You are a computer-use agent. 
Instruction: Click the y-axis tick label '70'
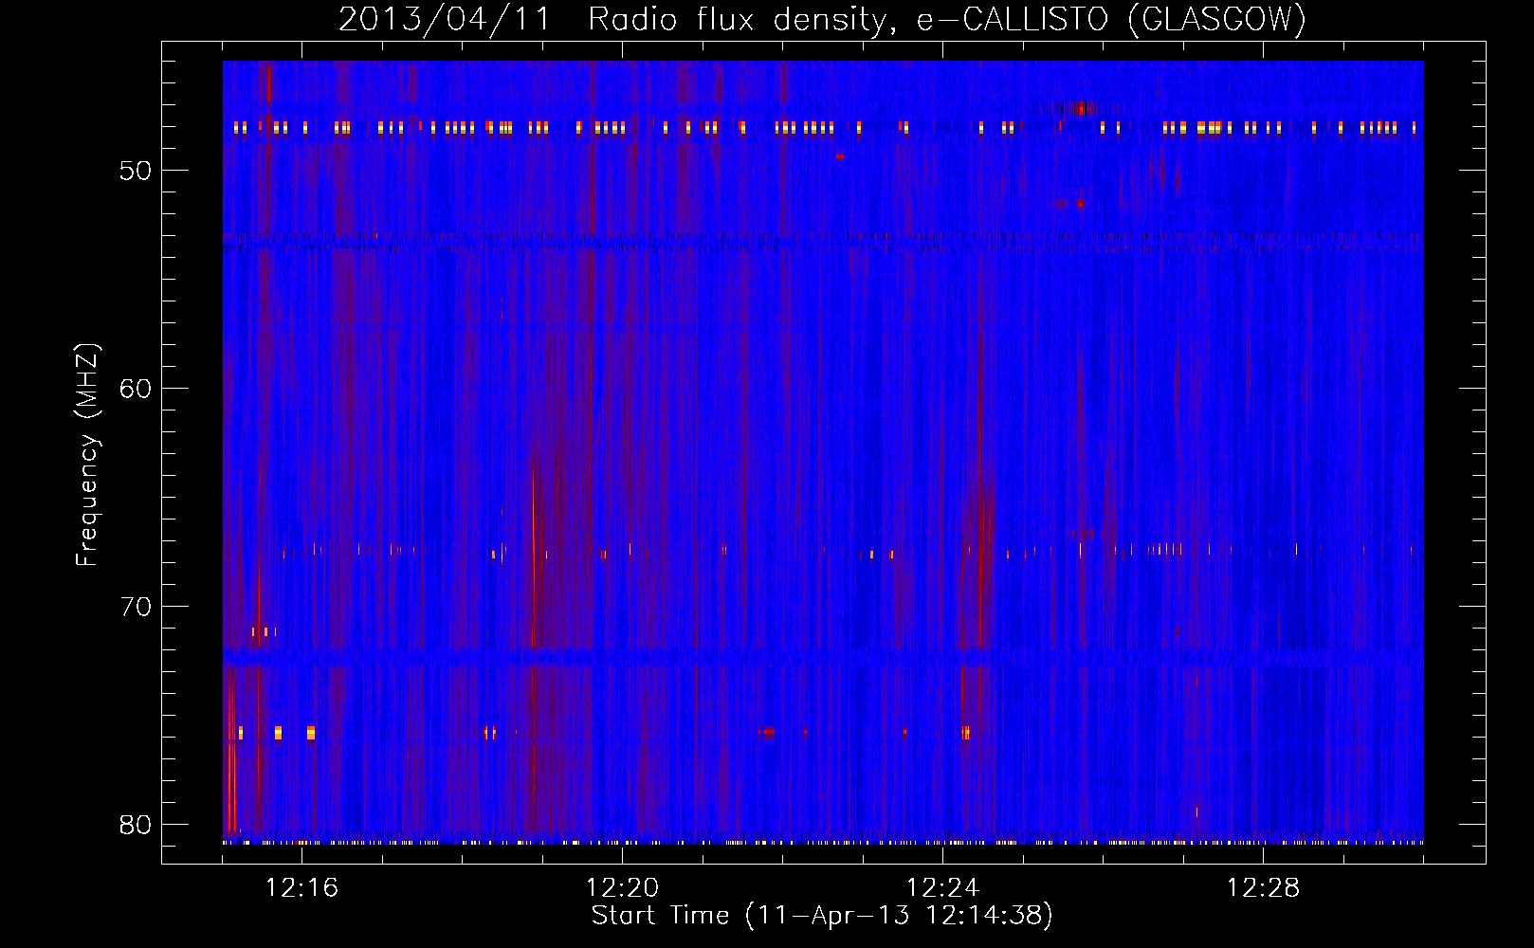pos(136,607)
